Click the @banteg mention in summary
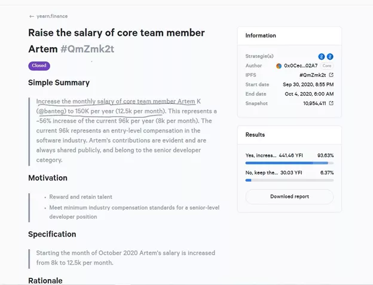Screen dimensions: 373x285 (51, 111)
